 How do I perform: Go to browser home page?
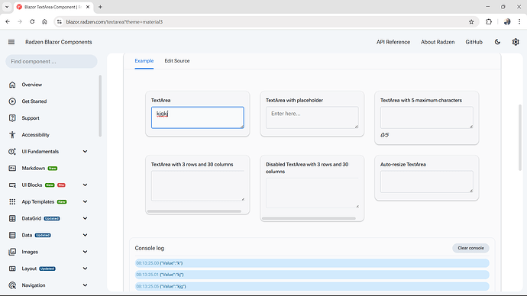44,22
